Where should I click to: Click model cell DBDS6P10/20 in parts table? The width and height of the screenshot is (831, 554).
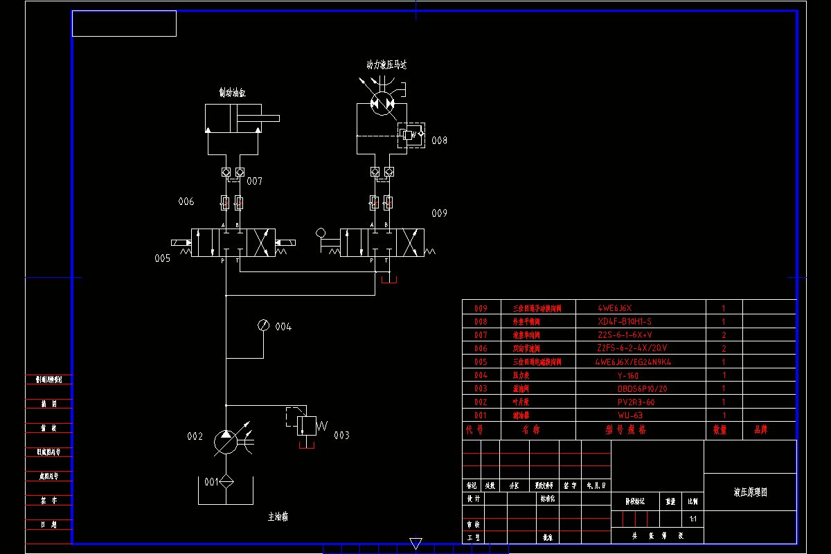[642, 389]
